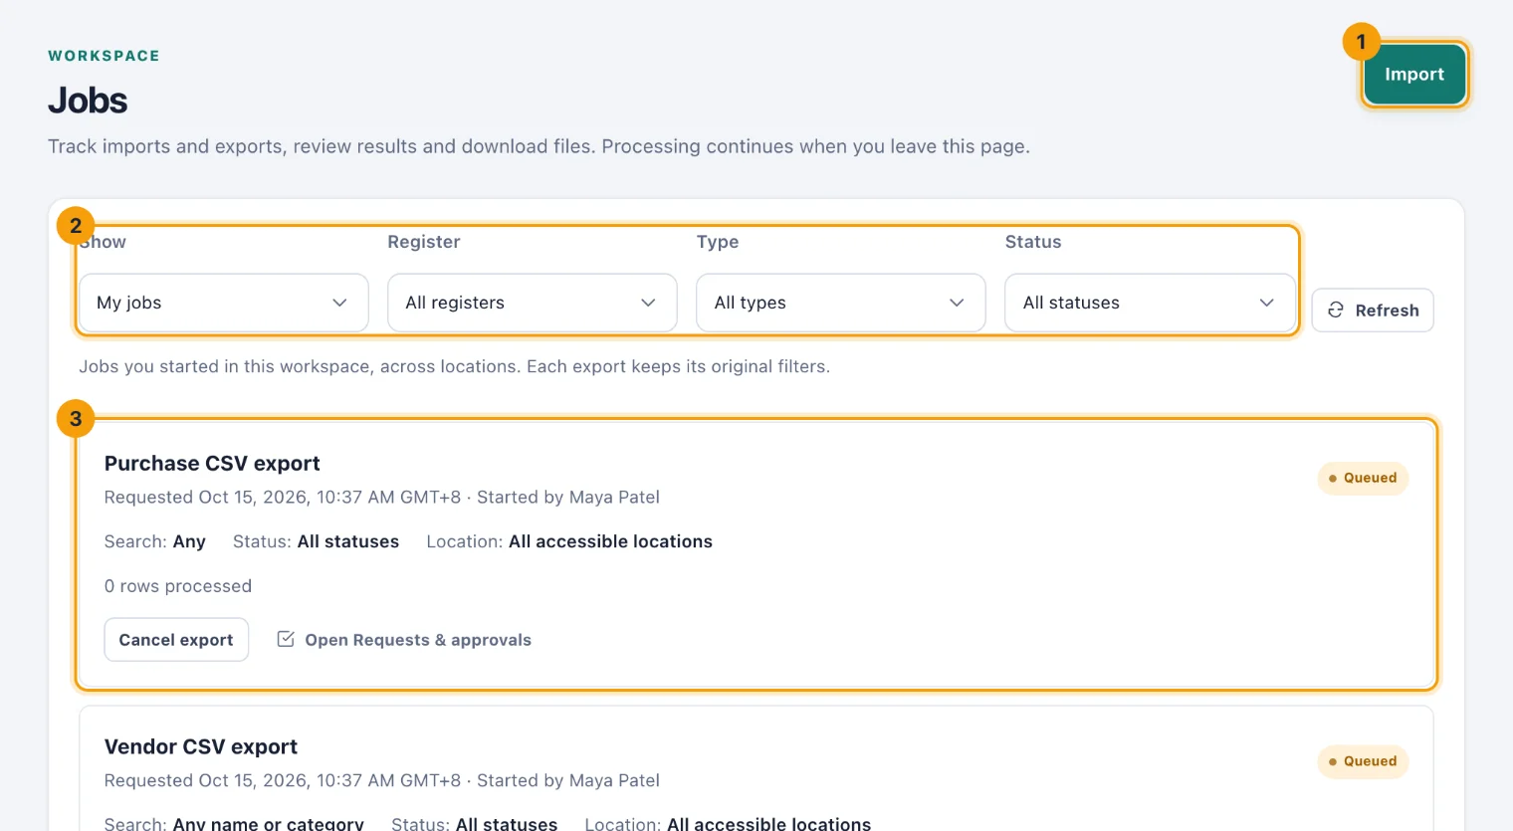Click the Type filter label
Viewport: 1513px width, 831px height.
coord(718,242)
